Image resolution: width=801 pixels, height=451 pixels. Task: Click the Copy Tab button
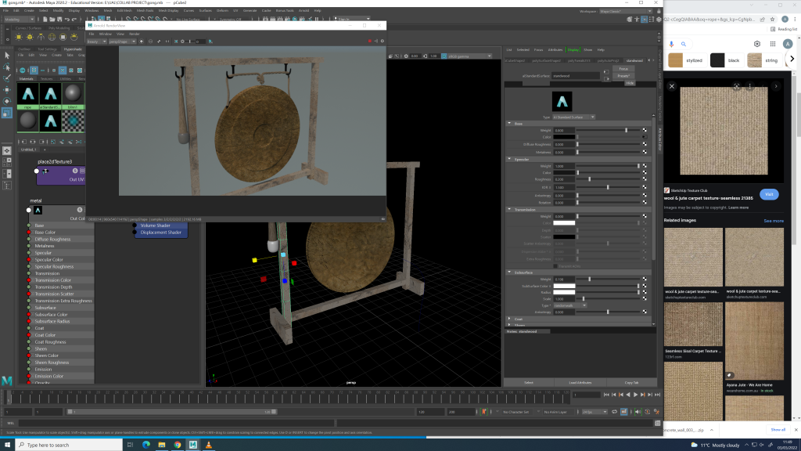(631, 382)
